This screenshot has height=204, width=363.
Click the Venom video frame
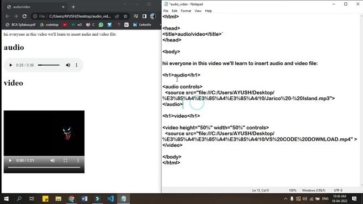44,133
